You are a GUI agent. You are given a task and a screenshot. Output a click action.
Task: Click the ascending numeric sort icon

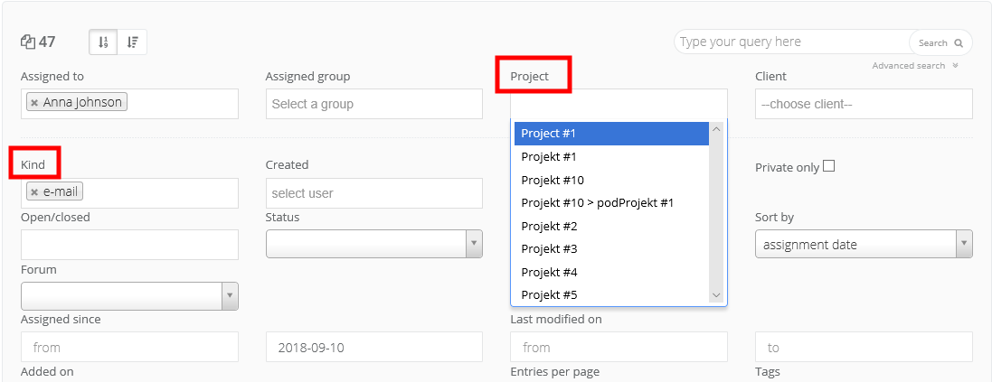click(x=103, y=42)
